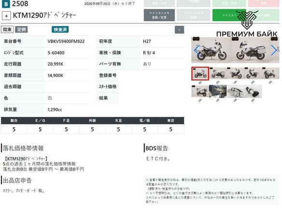Viewport: 282px width, 211px height.
Task: Select displacement value 1,290cc
Action: (x=55, y=110)
